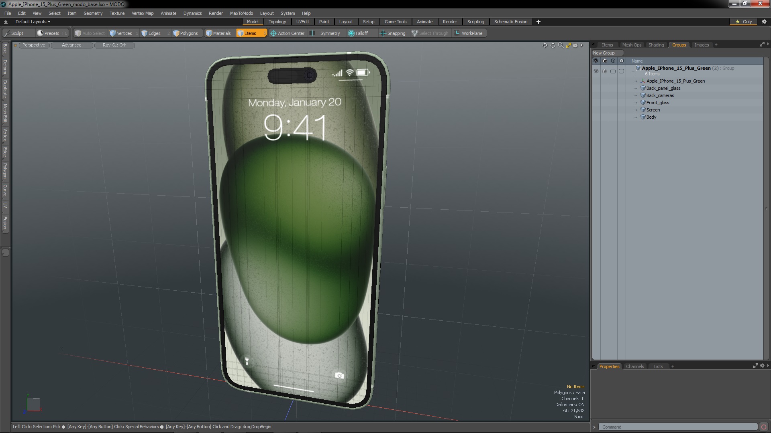Toggle render visibility of the iPhone group

tap(605, 71)
